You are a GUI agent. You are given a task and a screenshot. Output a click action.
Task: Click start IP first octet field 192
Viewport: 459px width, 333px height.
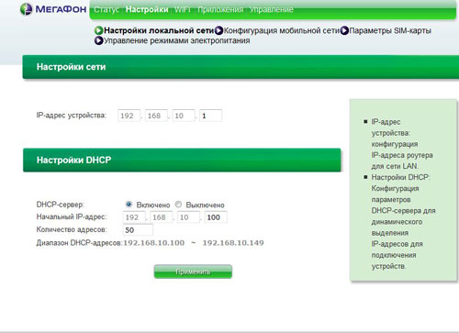(x=134, y=217)
